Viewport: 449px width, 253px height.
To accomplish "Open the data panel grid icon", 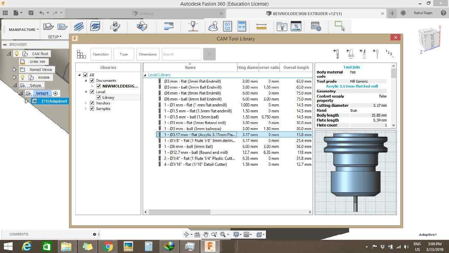I will pos(5,13).
